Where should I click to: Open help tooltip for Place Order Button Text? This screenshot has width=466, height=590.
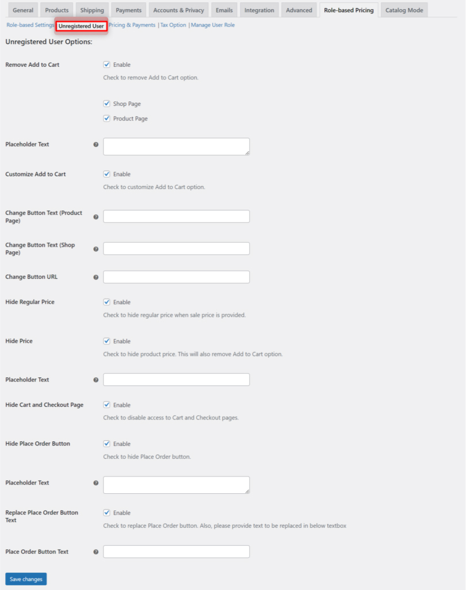click(x=94, y=551)
